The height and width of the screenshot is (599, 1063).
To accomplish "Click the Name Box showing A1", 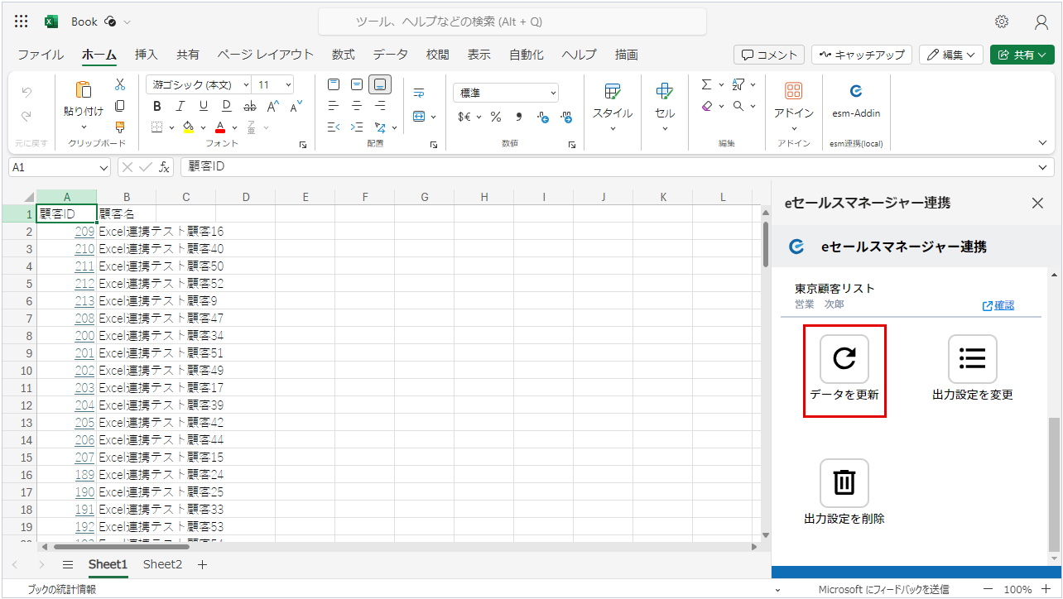I will 60,167.
